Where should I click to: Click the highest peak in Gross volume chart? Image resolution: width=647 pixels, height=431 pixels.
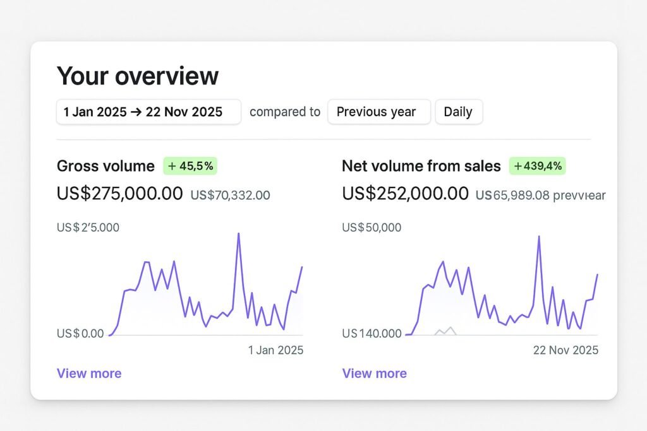point(238,234)
